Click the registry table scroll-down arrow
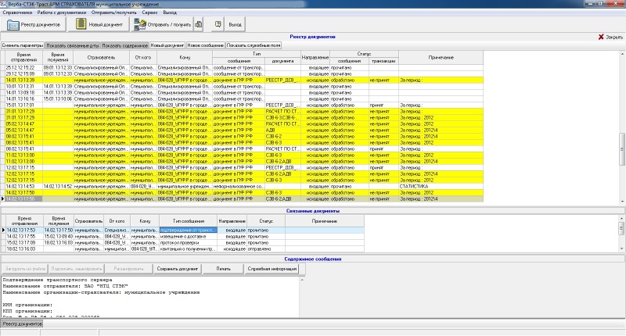Viewport: 626px width, 336px height. [622, 202]
